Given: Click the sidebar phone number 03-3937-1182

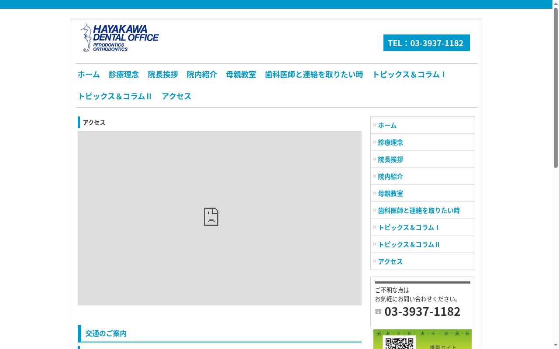Looking at the screenshot, I should click(422, 311).
